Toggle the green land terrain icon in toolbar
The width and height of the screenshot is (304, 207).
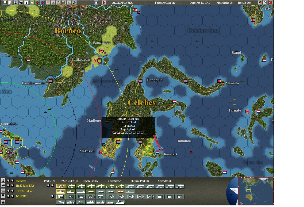[x=64, y=2]
